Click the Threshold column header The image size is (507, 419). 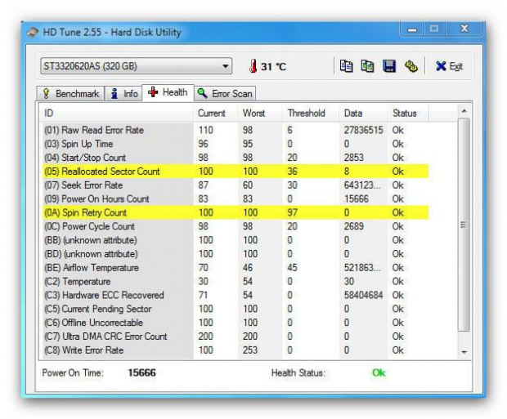[311, 113]
